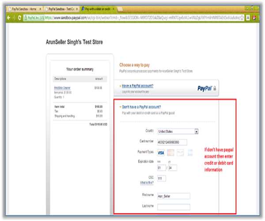Reload the page with the refresh icon
The height and width of the screenshot is (221, 265).
(20, 18)
